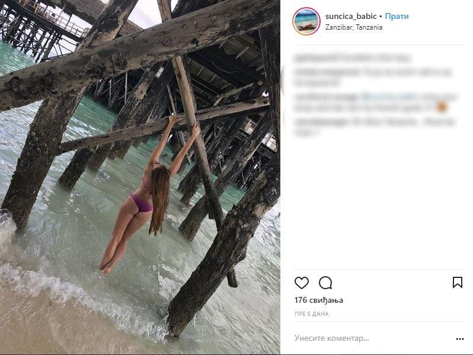Open the suncica_babic username link
This screenshot has height=355, width=473.
(x=351, y=16)
